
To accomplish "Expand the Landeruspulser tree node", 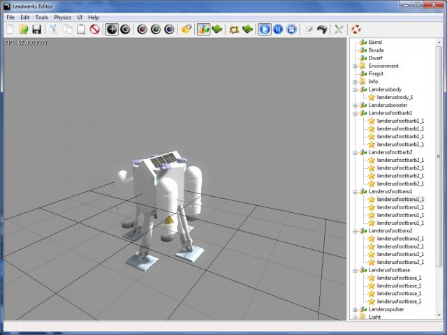I will 355,309.
